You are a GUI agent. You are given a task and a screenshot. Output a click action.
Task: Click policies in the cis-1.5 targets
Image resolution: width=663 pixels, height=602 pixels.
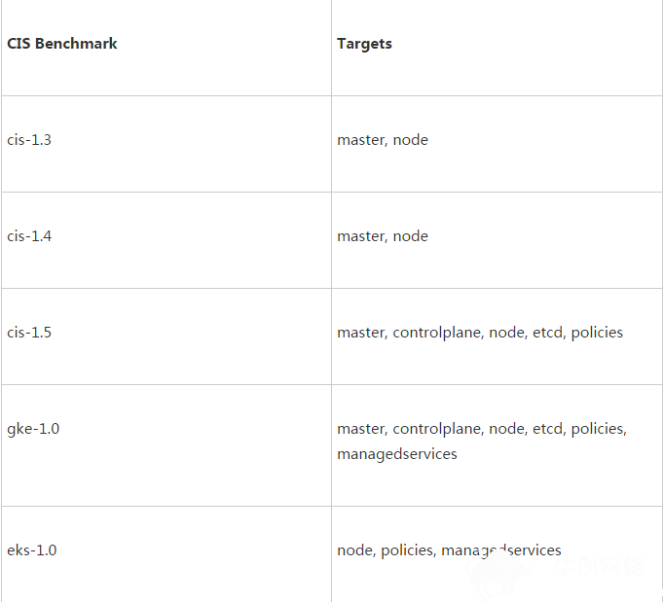pos(597,333)
